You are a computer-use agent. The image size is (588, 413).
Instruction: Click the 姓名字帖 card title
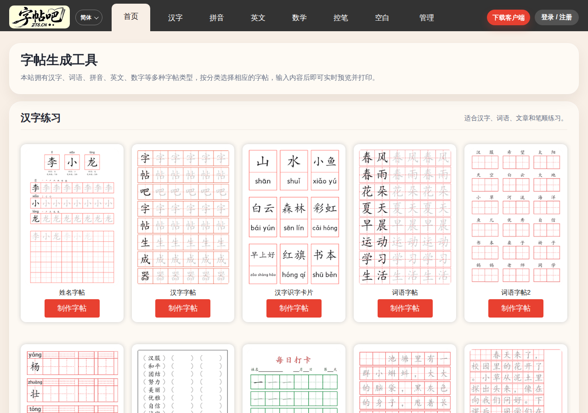[x=72, y=292]
